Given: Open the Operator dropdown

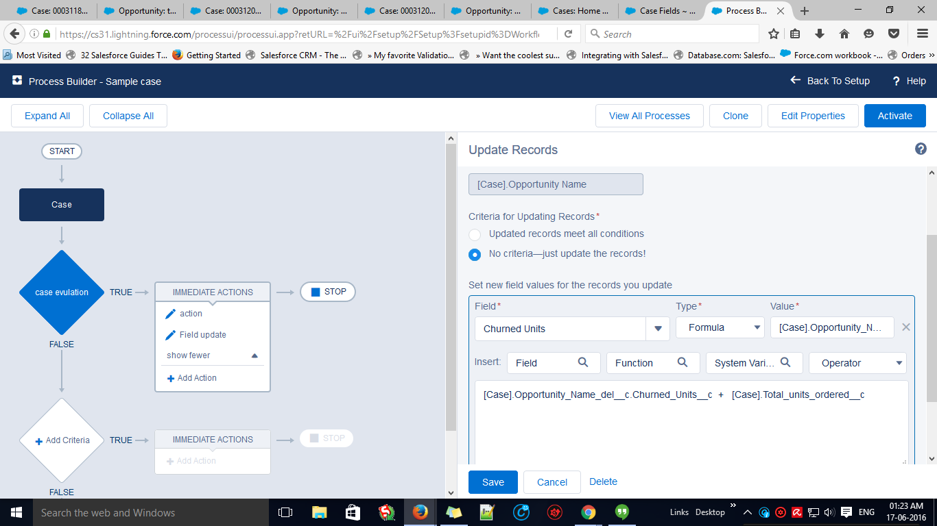Looking at the screenshot, I should (x=857, y=363).
